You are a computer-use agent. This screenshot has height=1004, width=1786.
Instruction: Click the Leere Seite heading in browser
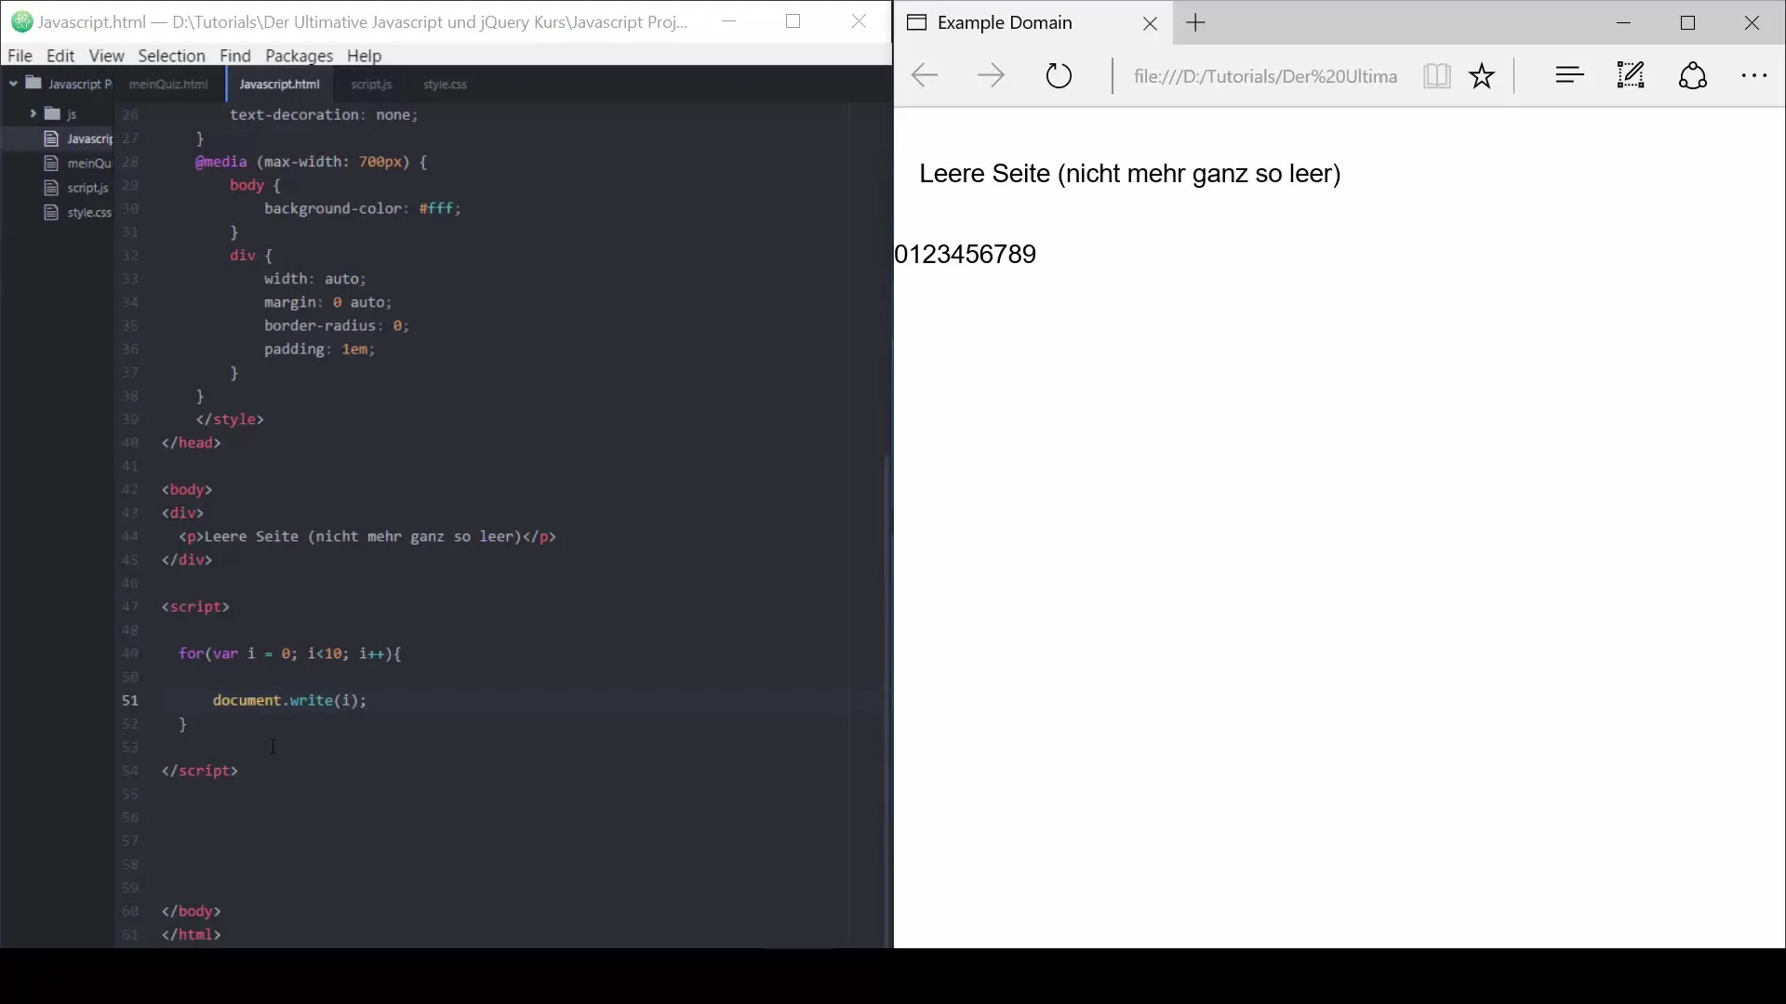1129,174
